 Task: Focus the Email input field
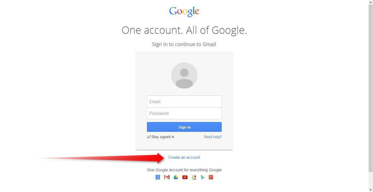[184, 102]
